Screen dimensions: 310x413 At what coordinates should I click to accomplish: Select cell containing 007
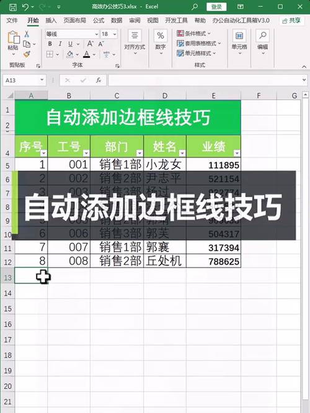69,247
